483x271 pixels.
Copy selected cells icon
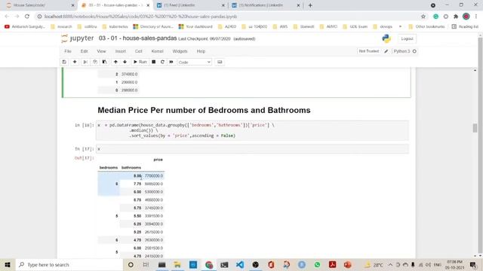coord(95,62)
